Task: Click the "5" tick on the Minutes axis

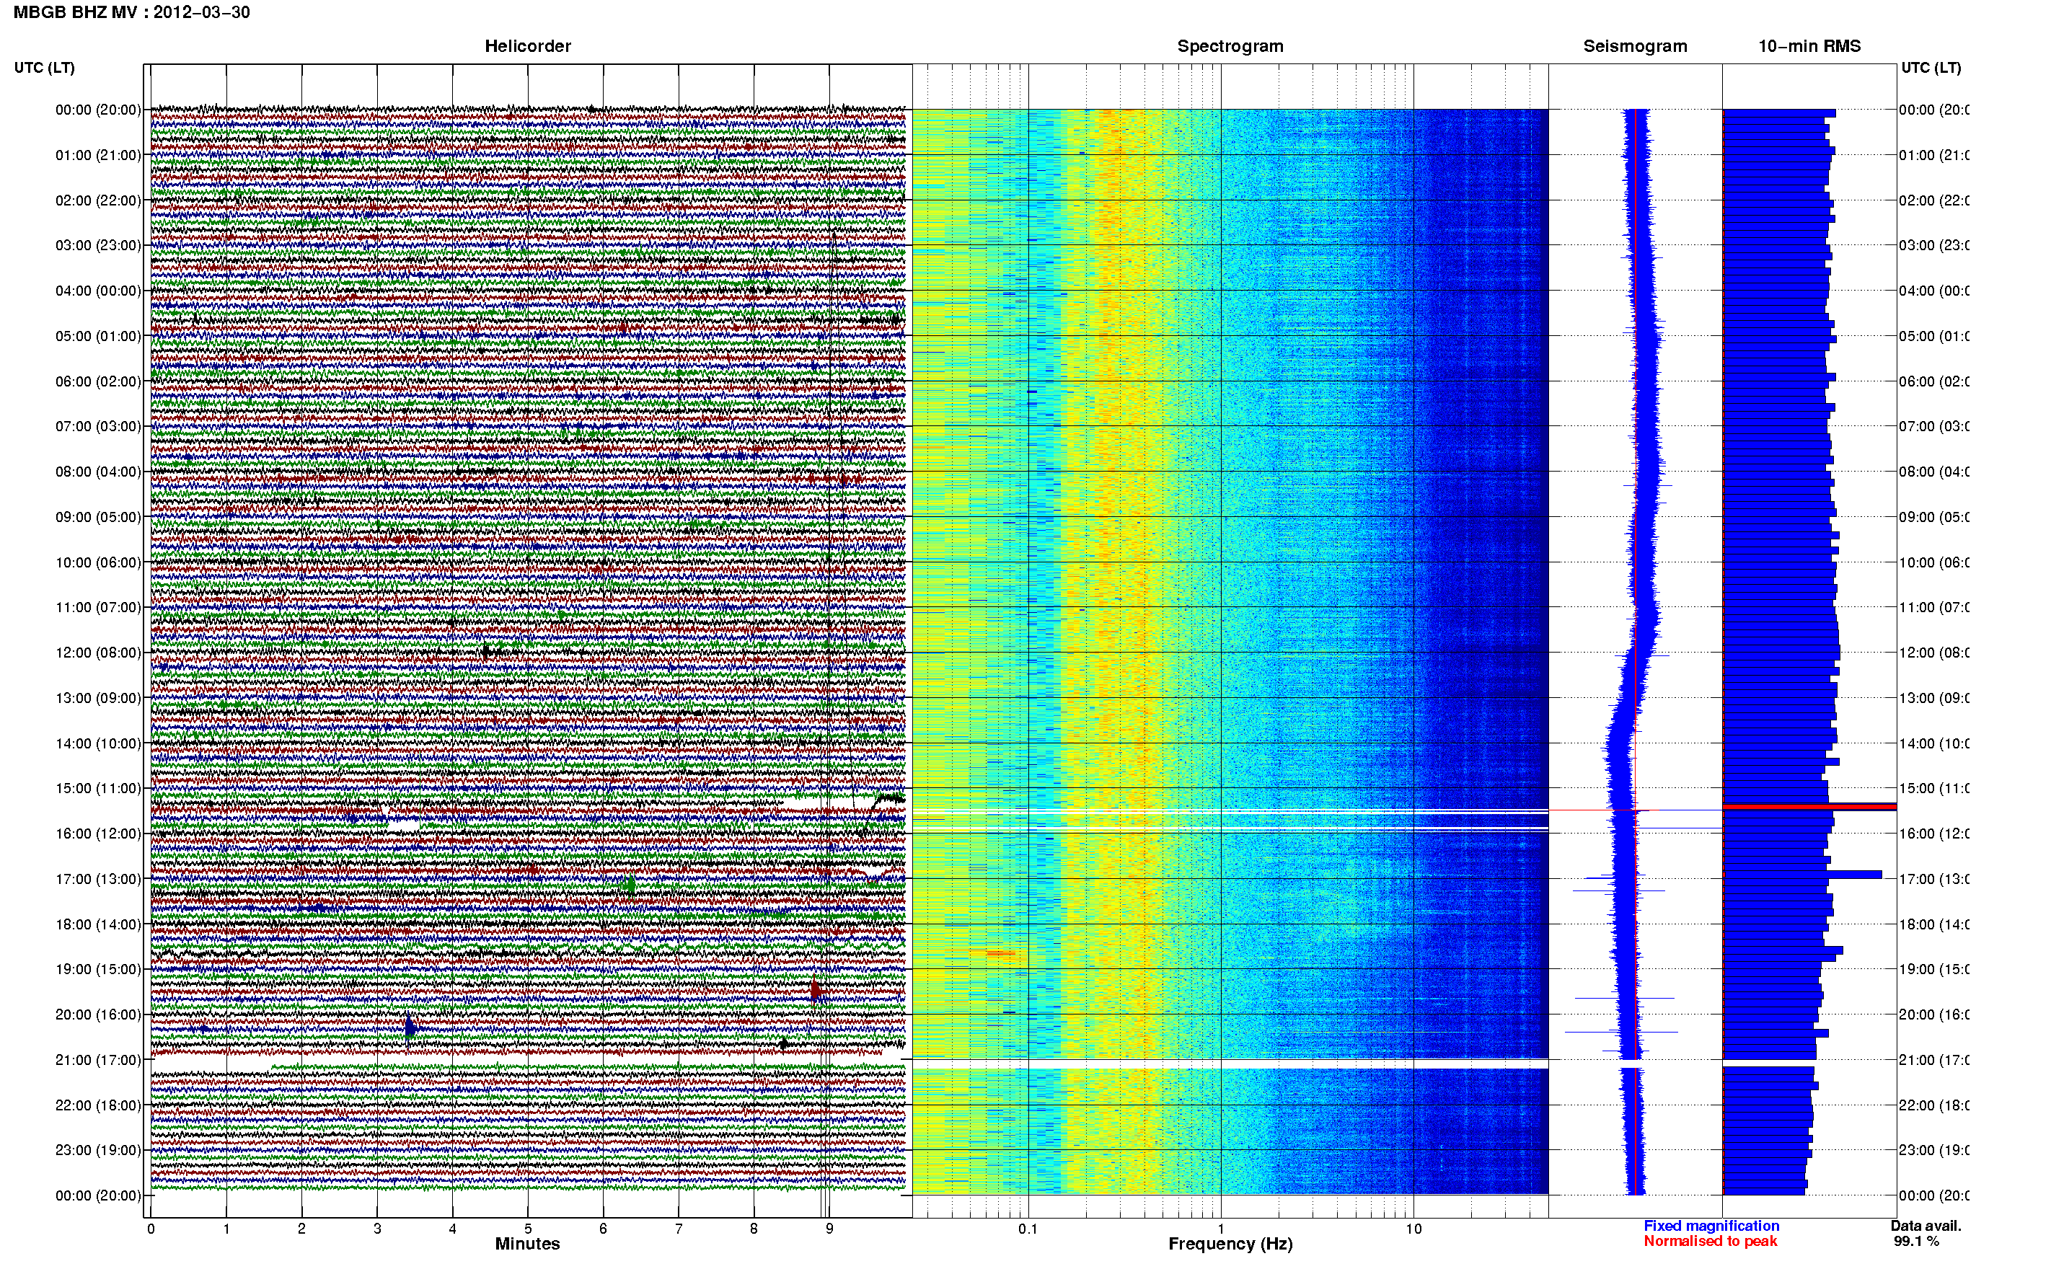Action: point(527,1229)
